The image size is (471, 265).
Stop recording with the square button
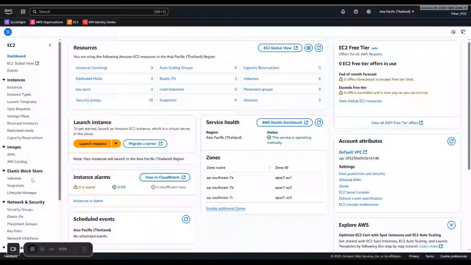coord(32,249)
